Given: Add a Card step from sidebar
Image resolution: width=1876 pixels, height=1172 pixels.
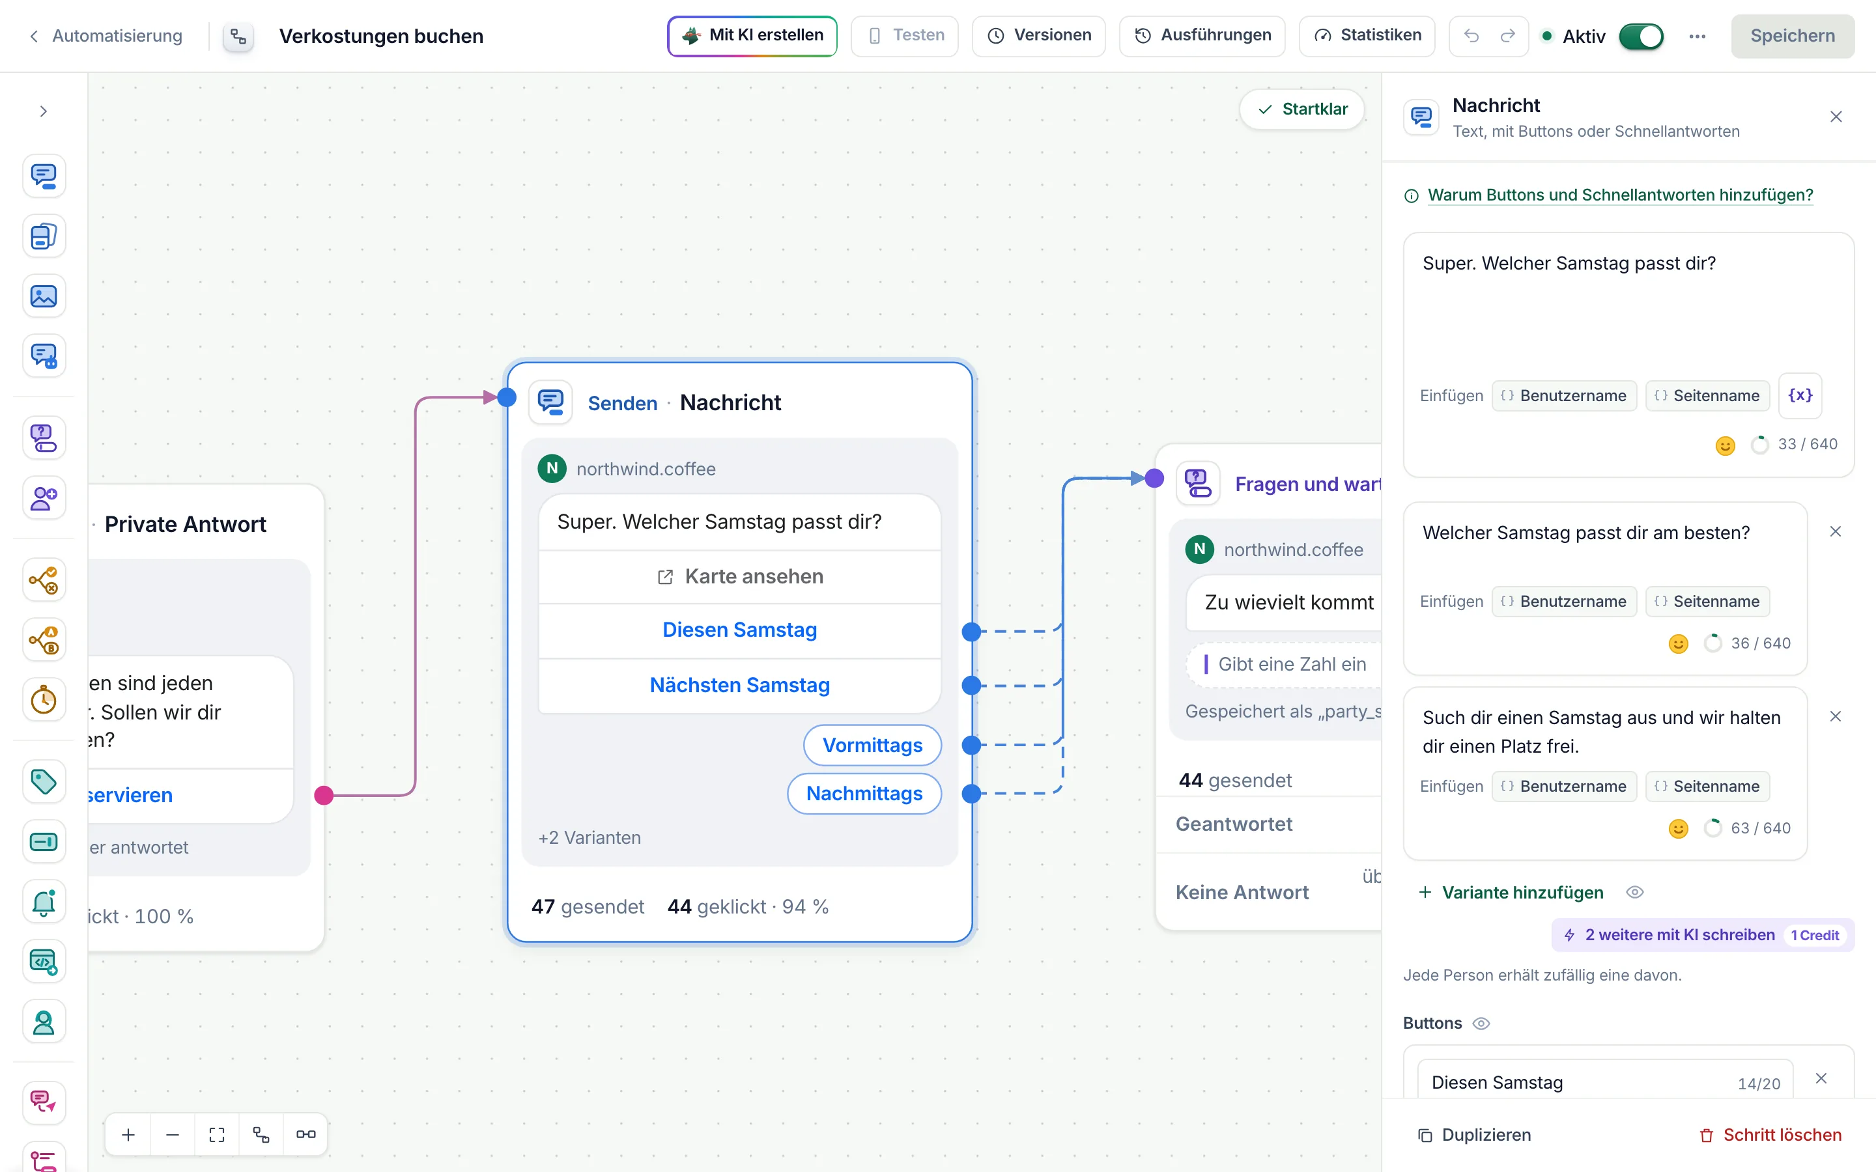Looking at the screenshot, I should point(44,236).
